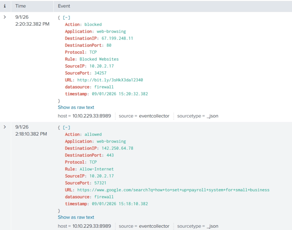Click host value in the allowed event
Screen dimensions: 292x230
92,226
